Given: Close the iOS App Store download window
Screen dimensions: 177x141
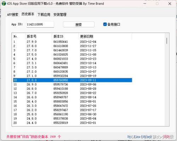Looking at the screenshot, I should [170, 4].
